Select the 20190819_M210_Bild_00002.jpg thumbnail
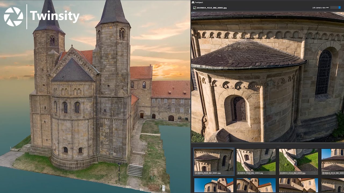 coord(256,162)
